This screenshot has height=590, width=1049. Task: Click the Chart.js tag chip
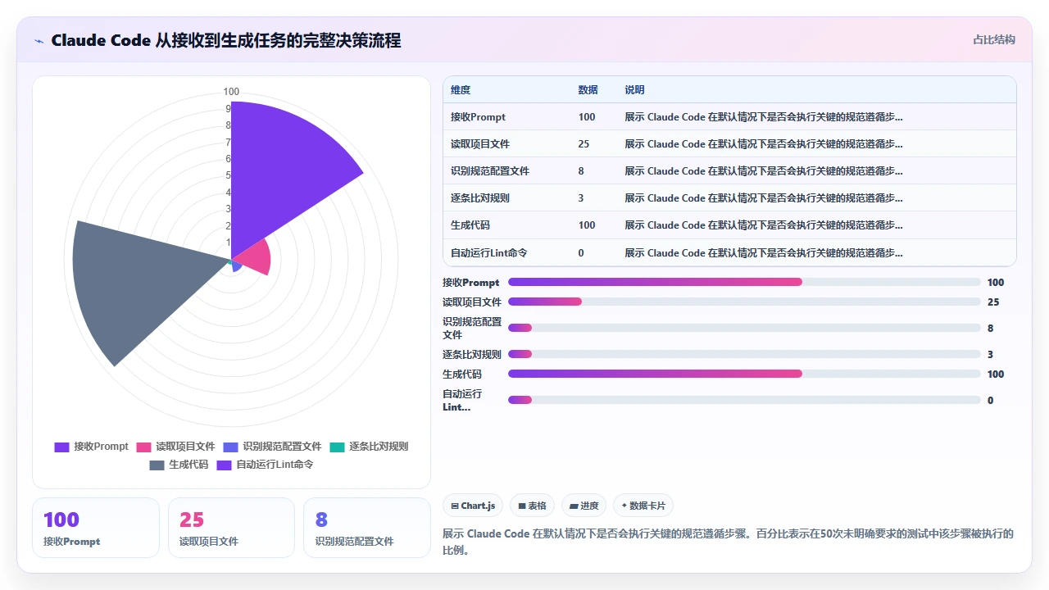473,506
